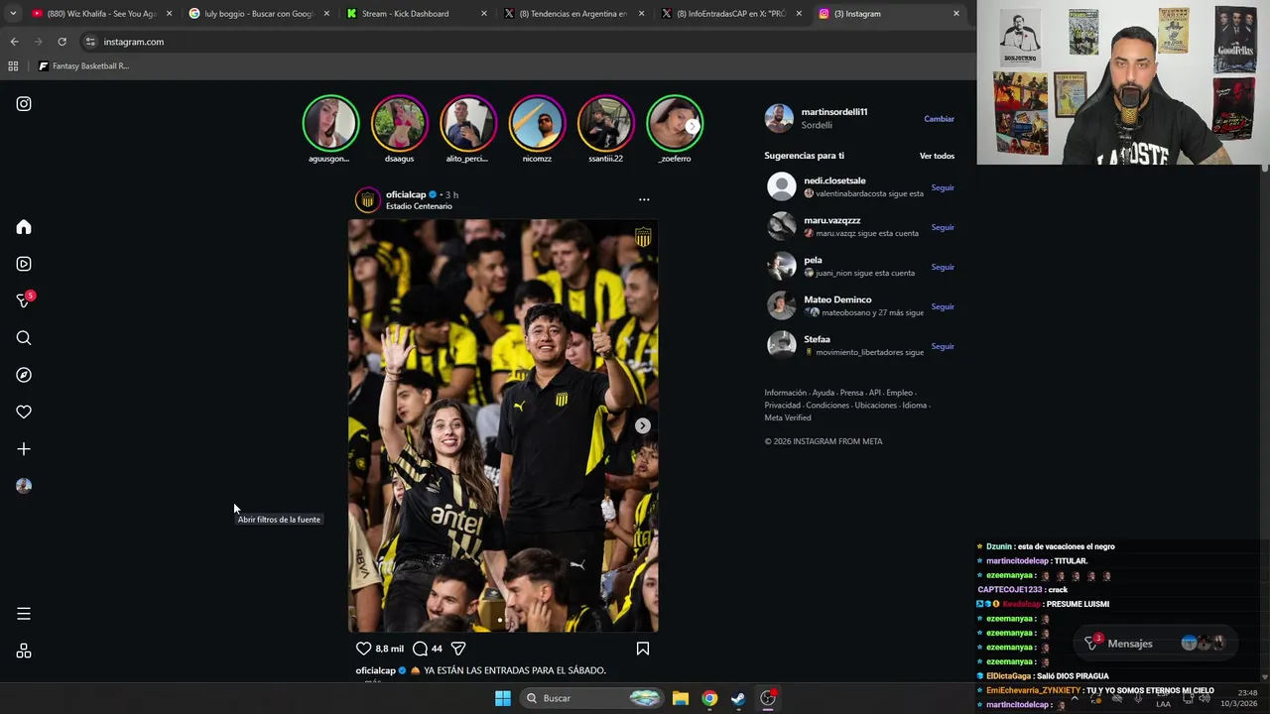Click oficialcap username in post header
The width and height of the screenshot is (1270, 714).
[406, 194]
